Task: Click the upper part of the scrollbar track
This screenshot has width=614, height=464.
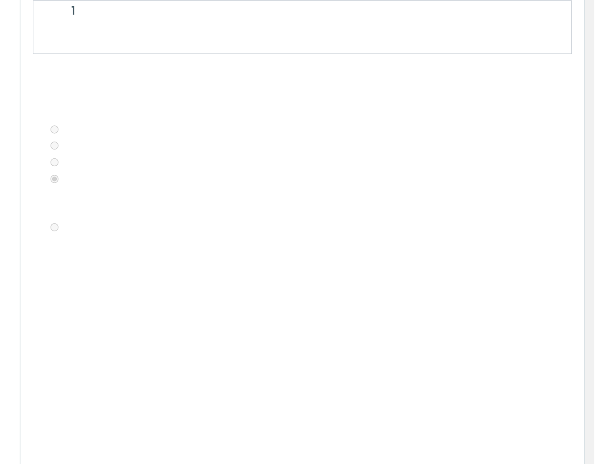Action: pyautogui.click(x=589, y=63)
